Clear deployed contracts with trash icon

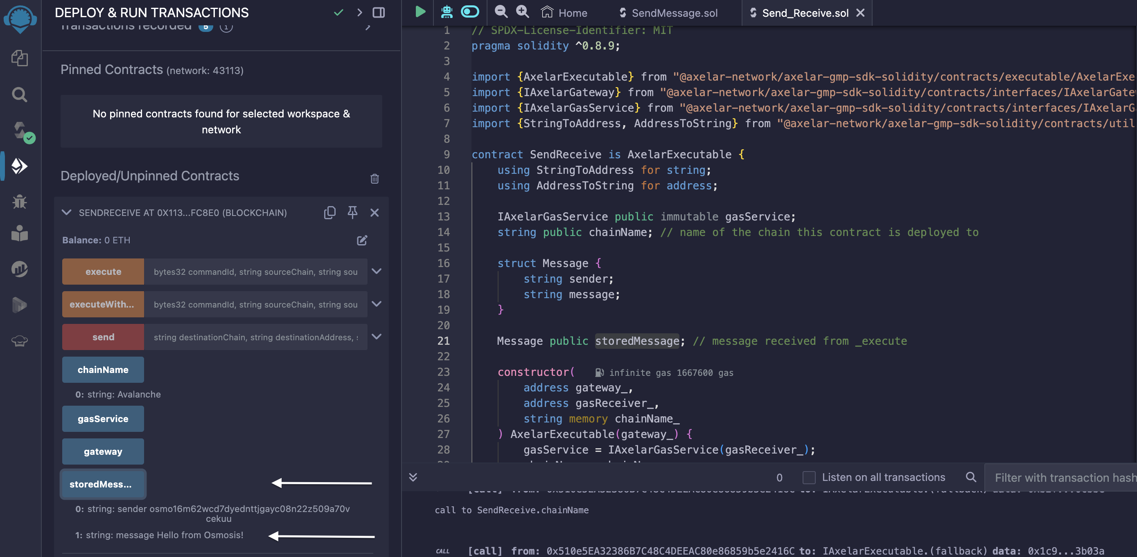pos(374,179)
